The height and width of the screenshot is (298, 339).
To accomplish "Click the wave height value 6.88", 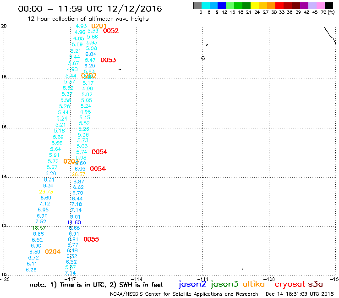I will (38, 234).
